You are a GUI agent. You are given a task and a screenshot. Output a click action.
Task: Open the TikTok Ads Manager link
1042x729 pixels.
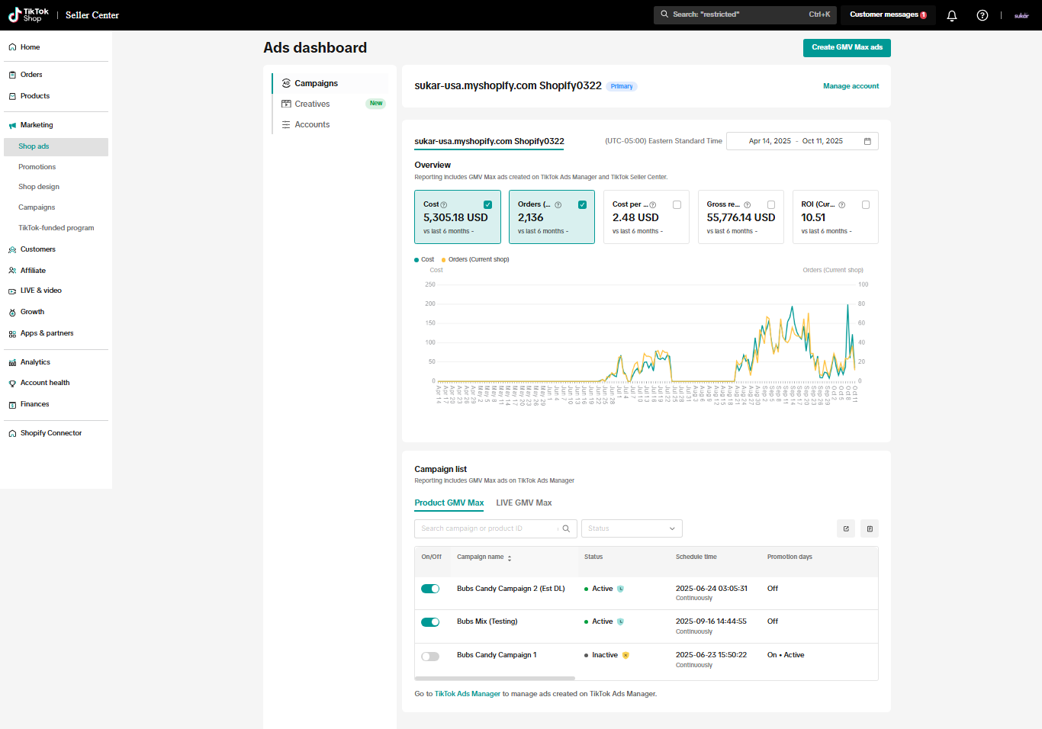point(468,694)
